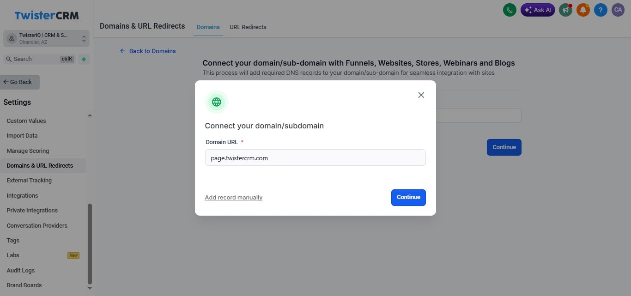Click the lightning bolt quick actions icon
This screenshot has width=631, height=296.
point(84,59)
